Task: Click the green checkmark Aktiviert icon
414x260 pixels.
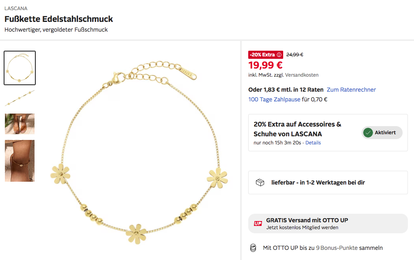Action: [368, 133]
